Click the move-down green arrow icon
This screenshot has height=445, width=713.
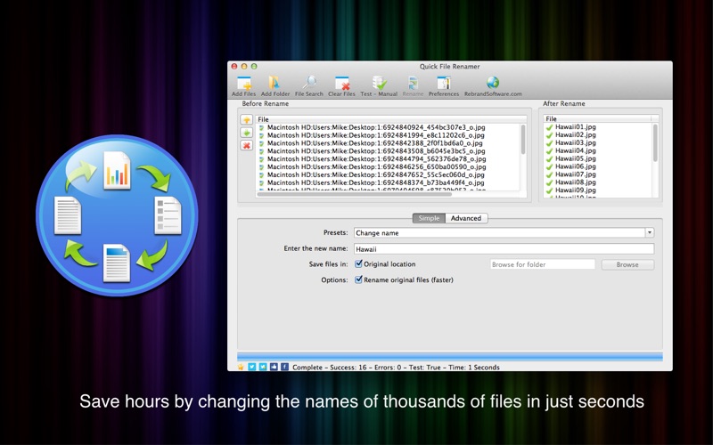[x=246, y=133]
